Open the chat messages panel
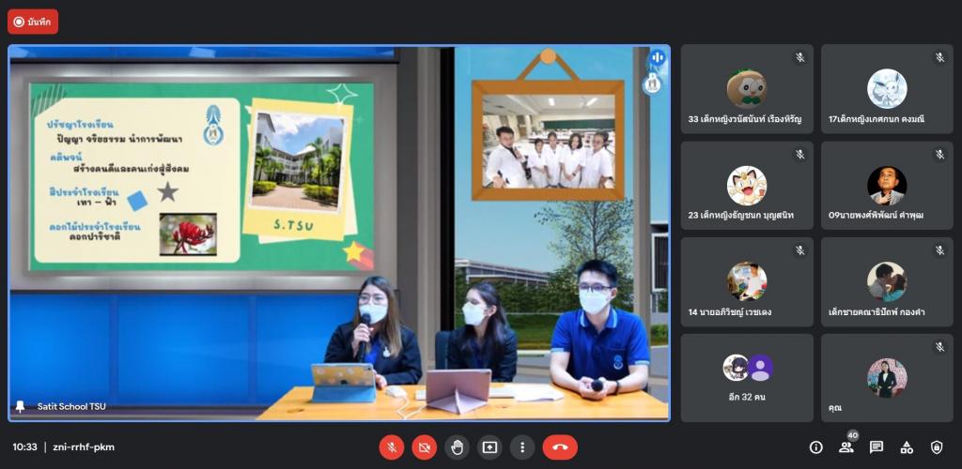 (877, 447)
